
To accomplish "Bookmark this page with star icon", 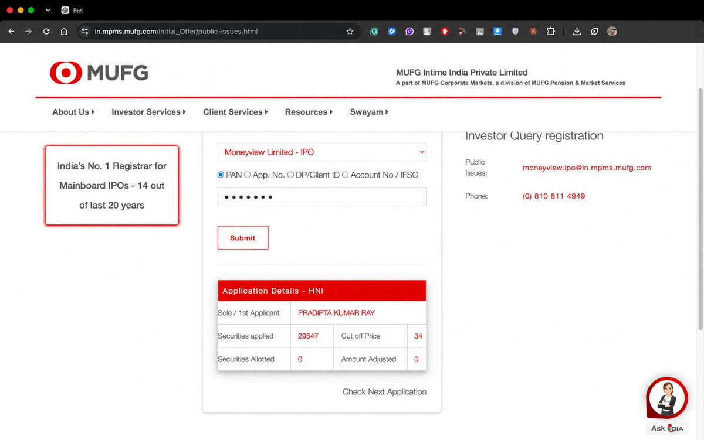I will [x=350, y=32].
